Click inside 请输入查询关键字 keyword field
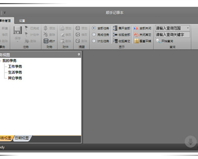Screen dimensions: 198x159 [x=172, y=35]
